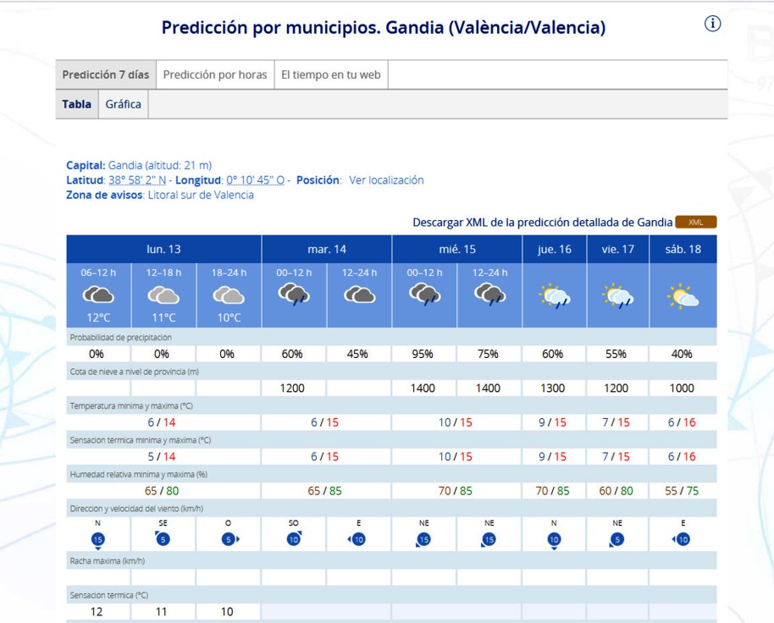774x623 pixels.
Task: Click the 6 / 14 temperature cell
Action: point(162,422)
